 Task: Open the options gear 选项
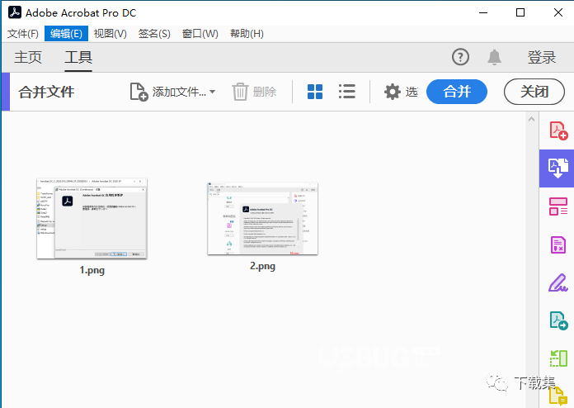coord(401,92)
